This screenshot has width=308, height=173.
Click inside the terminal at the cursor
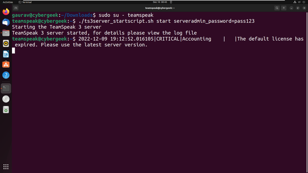(13, 50)
